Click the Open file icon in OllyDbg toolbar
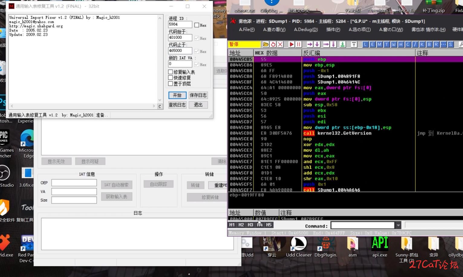Image resolution: width=463 pixels, height=277 pixels. click(266, 44)
